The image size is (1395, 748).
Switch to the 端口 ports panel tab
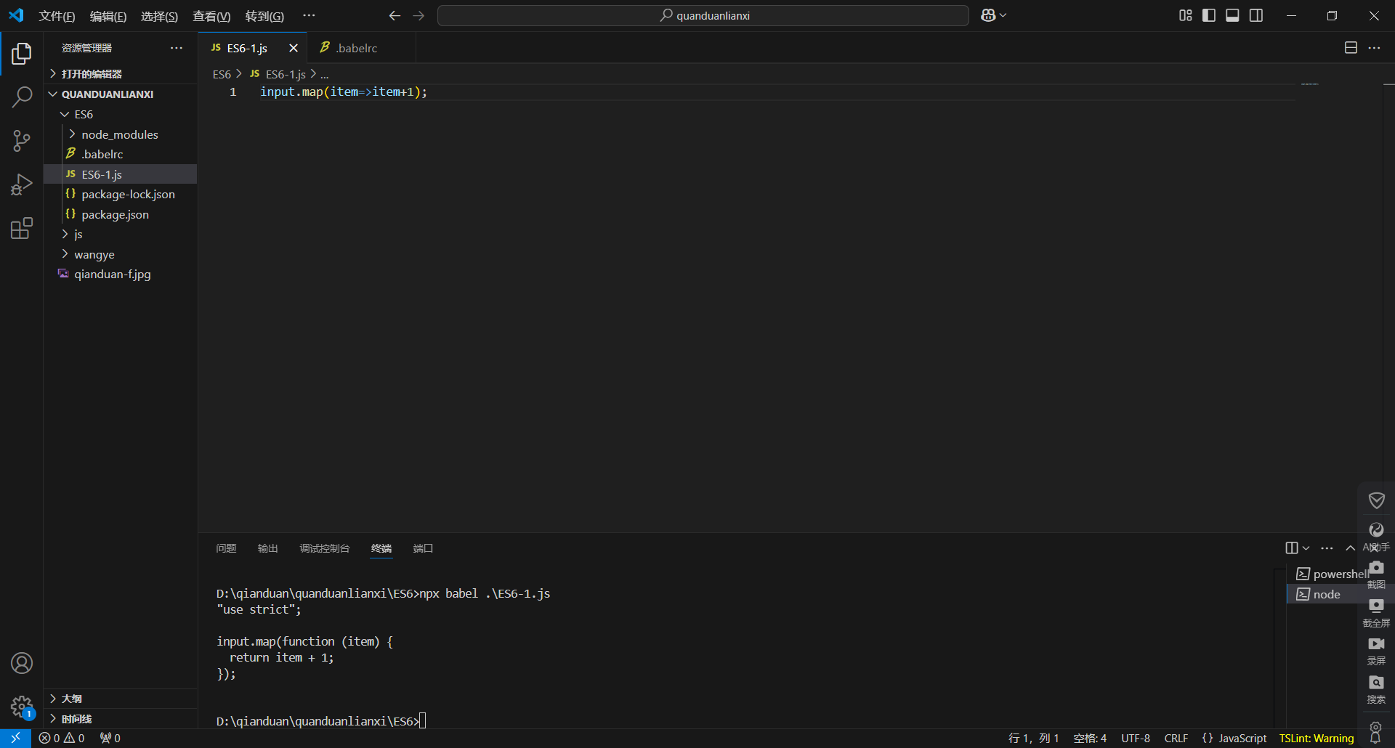click(x=423, y=548)
